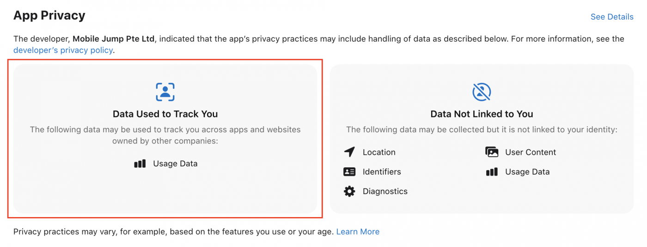Image resolution: width=647 pixels, height=247 pixels.
Task: Click the Usage Data bar icon under Track You
Action: click(140, 164)
